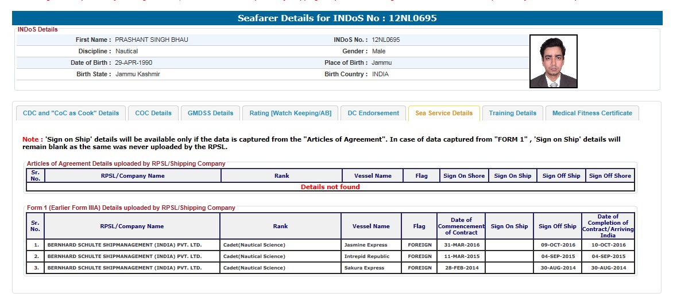Click the INDoS No. value 12NL0695
This screenshot has width=700, height=301.
coord(386,40)
